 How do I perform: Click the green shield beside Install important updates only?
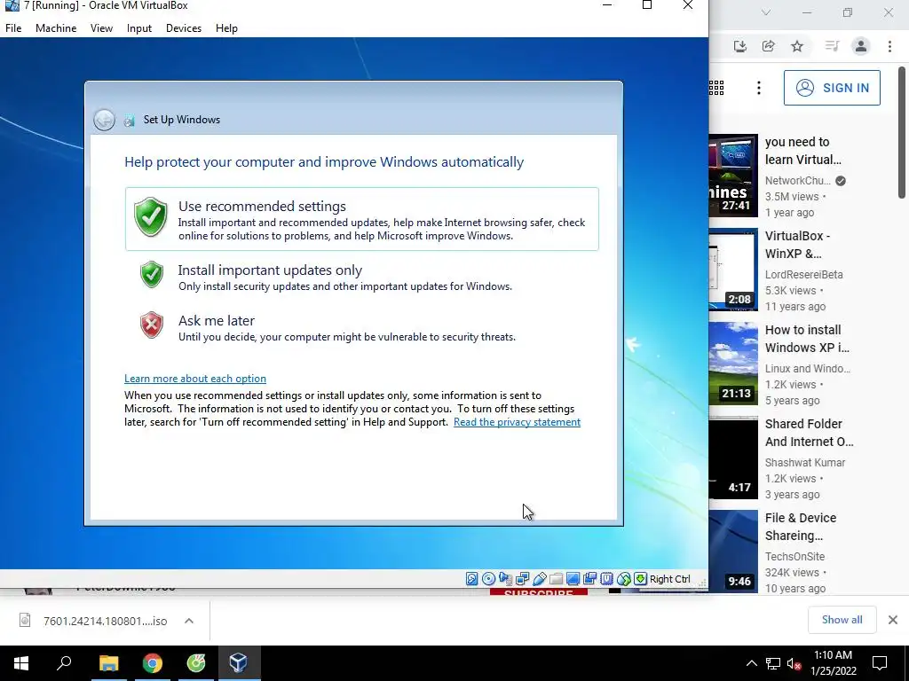coord(152,275)
